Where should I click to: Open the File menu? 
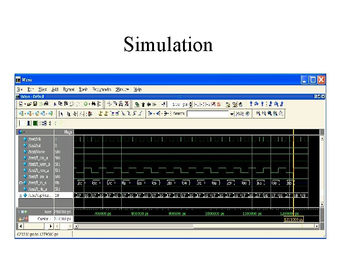pyautogui.click(x=20, y=89)
